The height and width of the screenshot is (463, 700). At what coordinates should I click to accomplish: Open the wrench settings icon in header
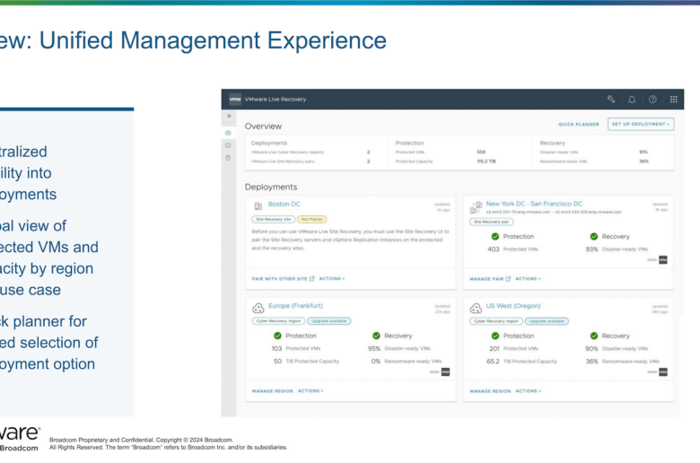click(611, 99)
